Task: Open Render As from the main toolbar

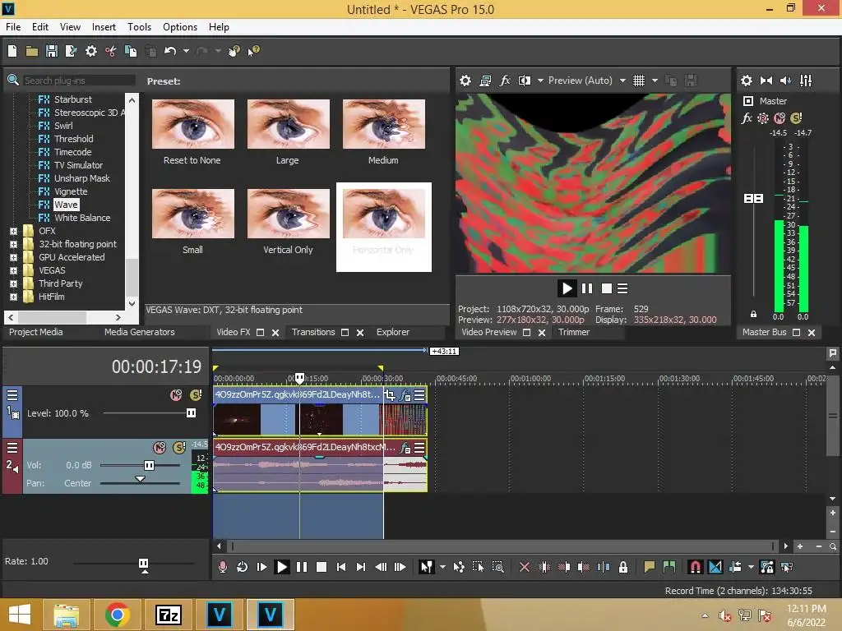Action: tap(71, 51)
